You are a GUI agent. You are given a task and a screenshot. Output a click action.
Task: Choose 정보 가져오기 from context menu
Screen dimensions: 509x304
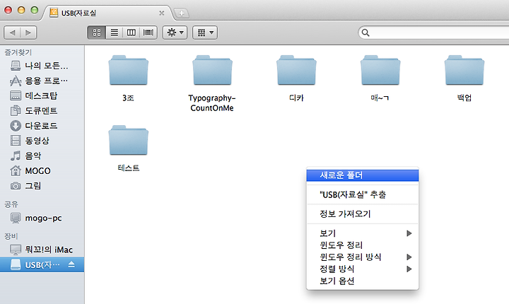[x=363, y=214]
